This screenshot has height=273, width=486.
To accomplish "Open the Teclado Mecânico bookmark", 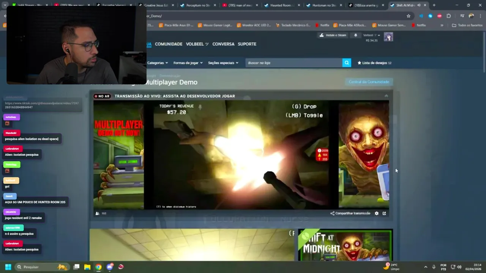I will click(x=293, y=25).
